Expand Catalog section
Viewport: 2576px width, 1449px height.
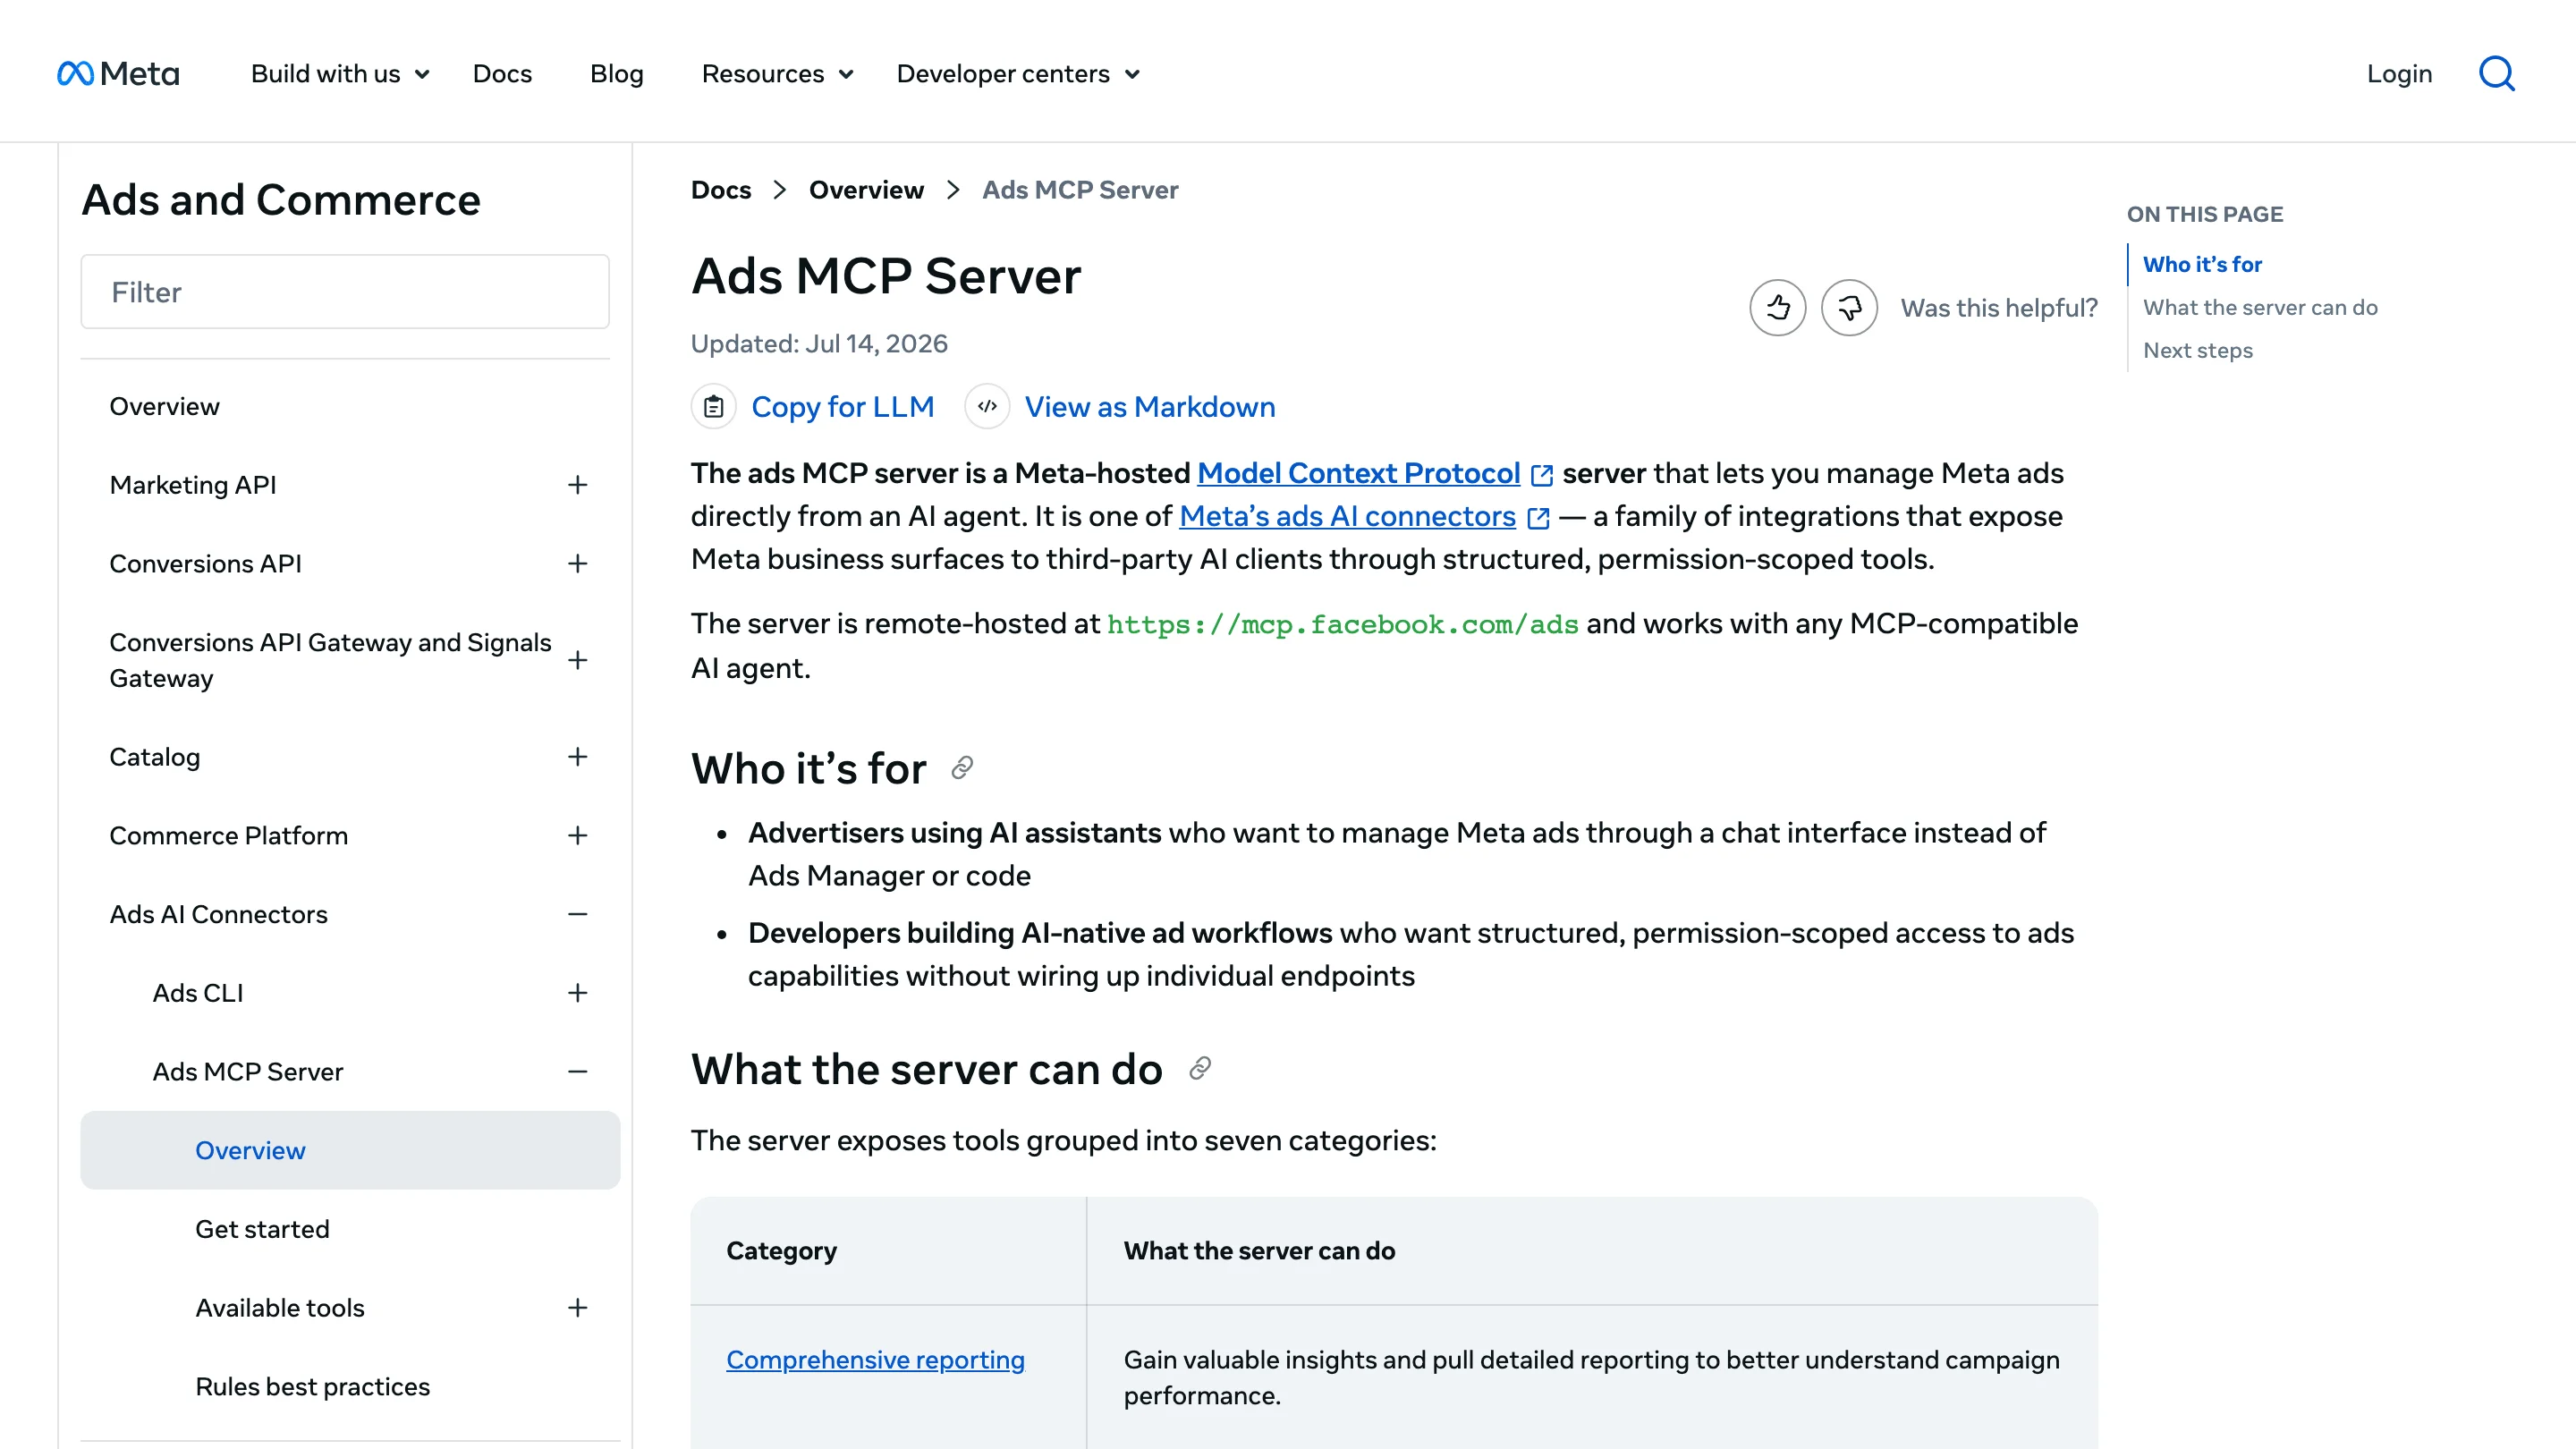click(x=577, y=757)
